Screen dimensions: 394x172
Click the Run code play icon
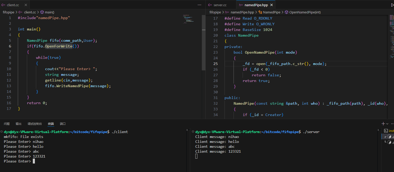pyautogui.click(x=392, y=5)
